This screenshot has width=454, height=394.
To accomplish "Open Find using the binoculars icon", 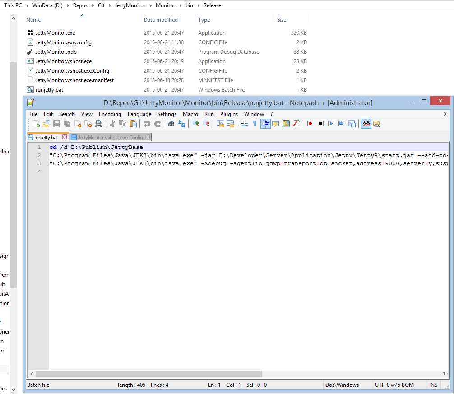I will point(171,124).
